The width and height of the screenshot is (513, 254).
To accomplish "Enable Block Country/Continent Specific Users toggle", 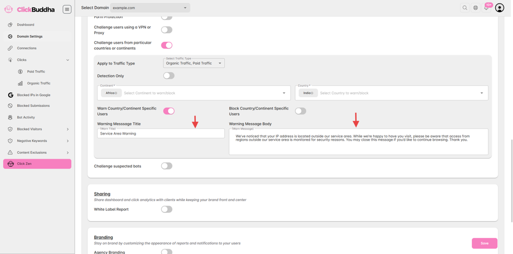I will pos(301,111).
